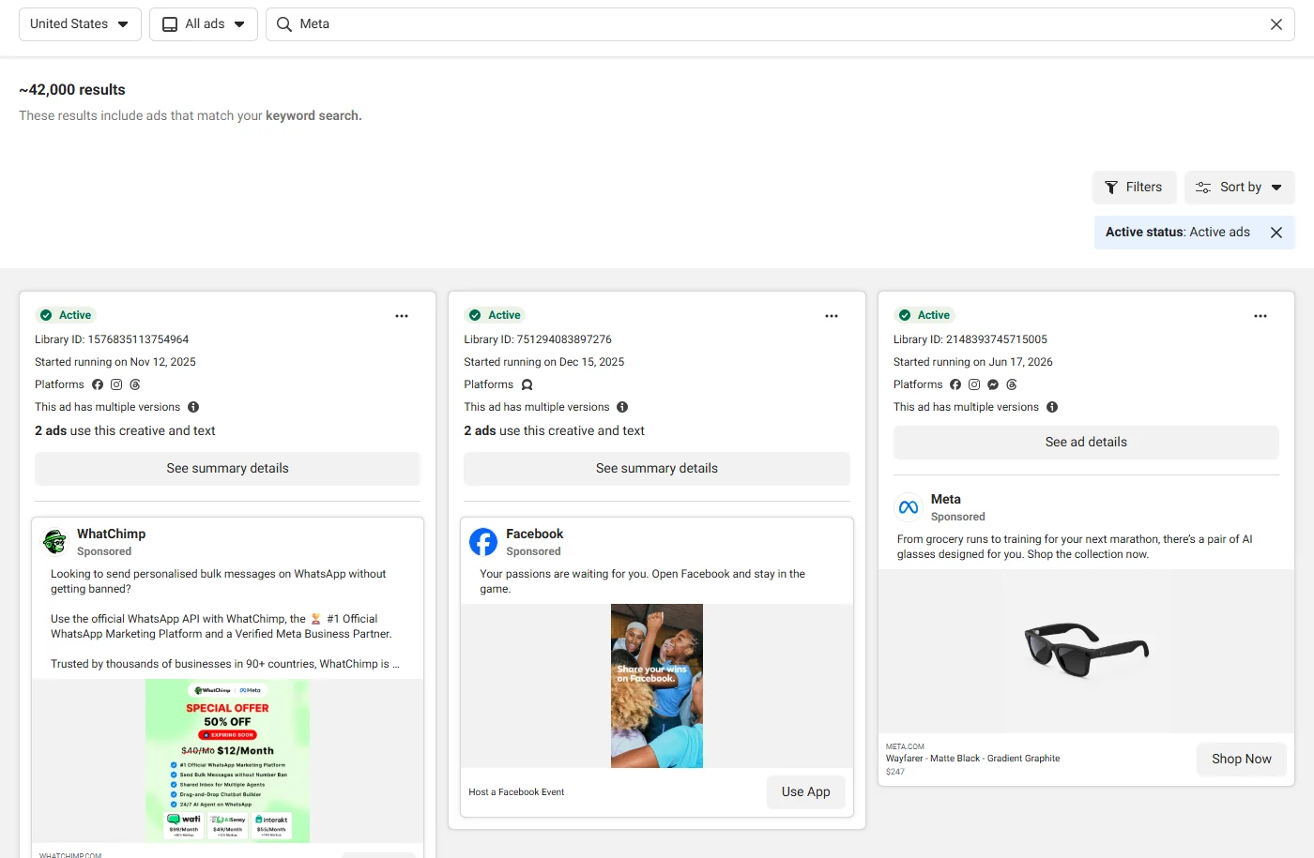The height and width of the screenshot is (858, 1314).
Task: Clear the search field with the X
Action: point(1276,24)
